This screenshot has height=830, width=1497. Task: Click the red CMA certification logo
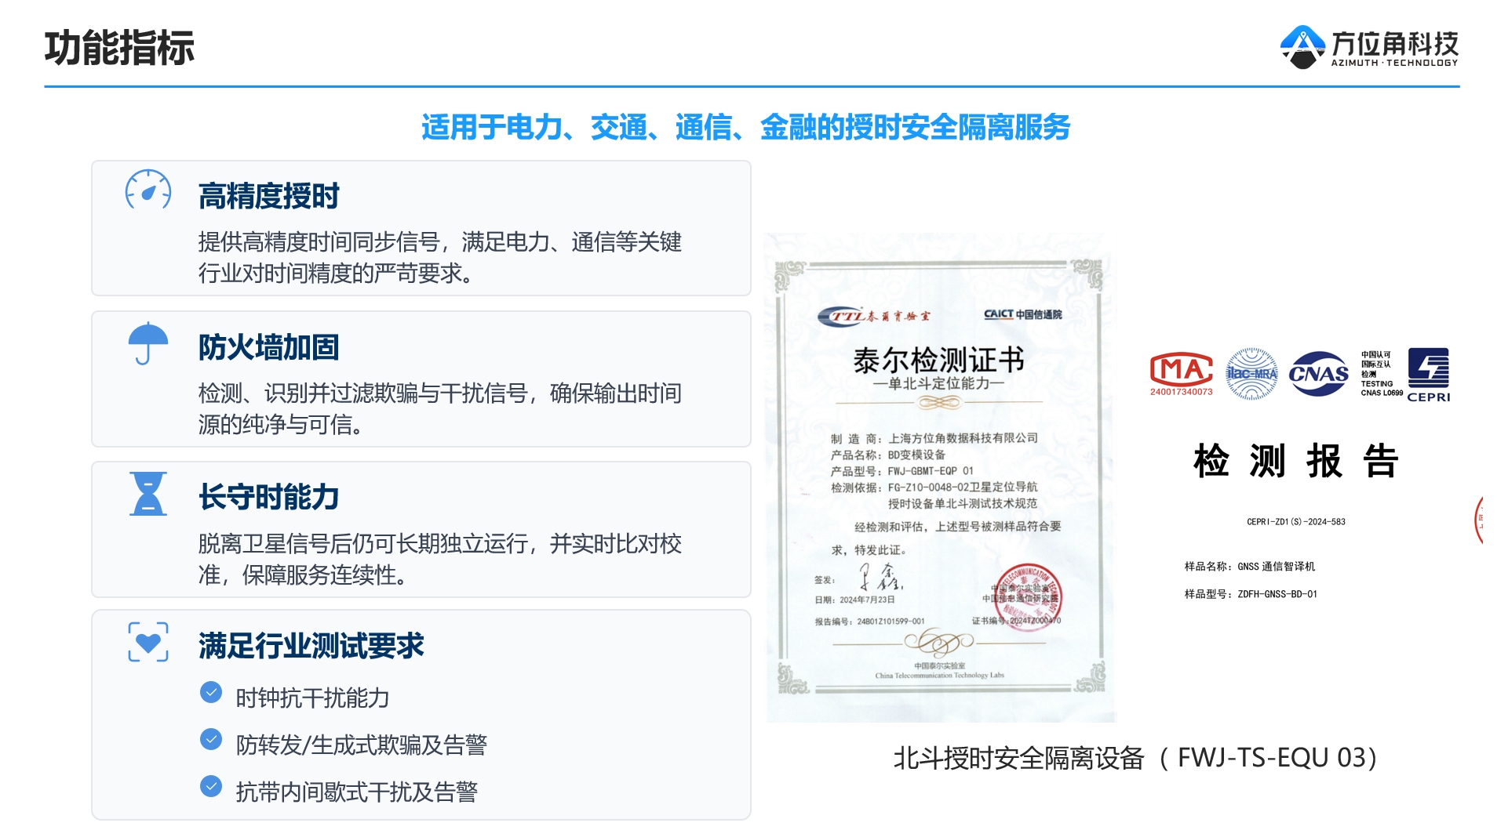(x=1181, y=374)
